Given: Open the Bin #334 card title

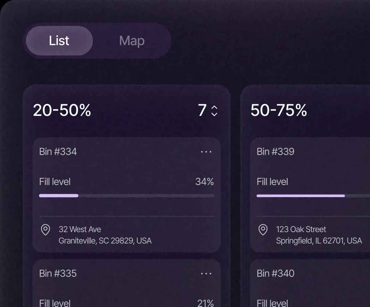Looking at the screenshot, I should pos(58,152).
